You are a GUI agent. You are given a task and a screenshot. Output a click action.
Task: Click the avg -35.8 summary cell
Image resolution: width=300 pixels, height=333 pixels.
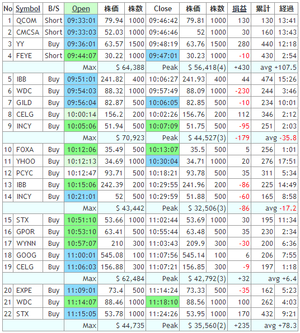click(x=274, y=138)
